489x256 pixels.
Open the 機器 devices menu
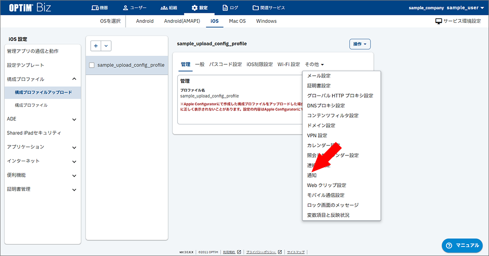pos(99,8)
